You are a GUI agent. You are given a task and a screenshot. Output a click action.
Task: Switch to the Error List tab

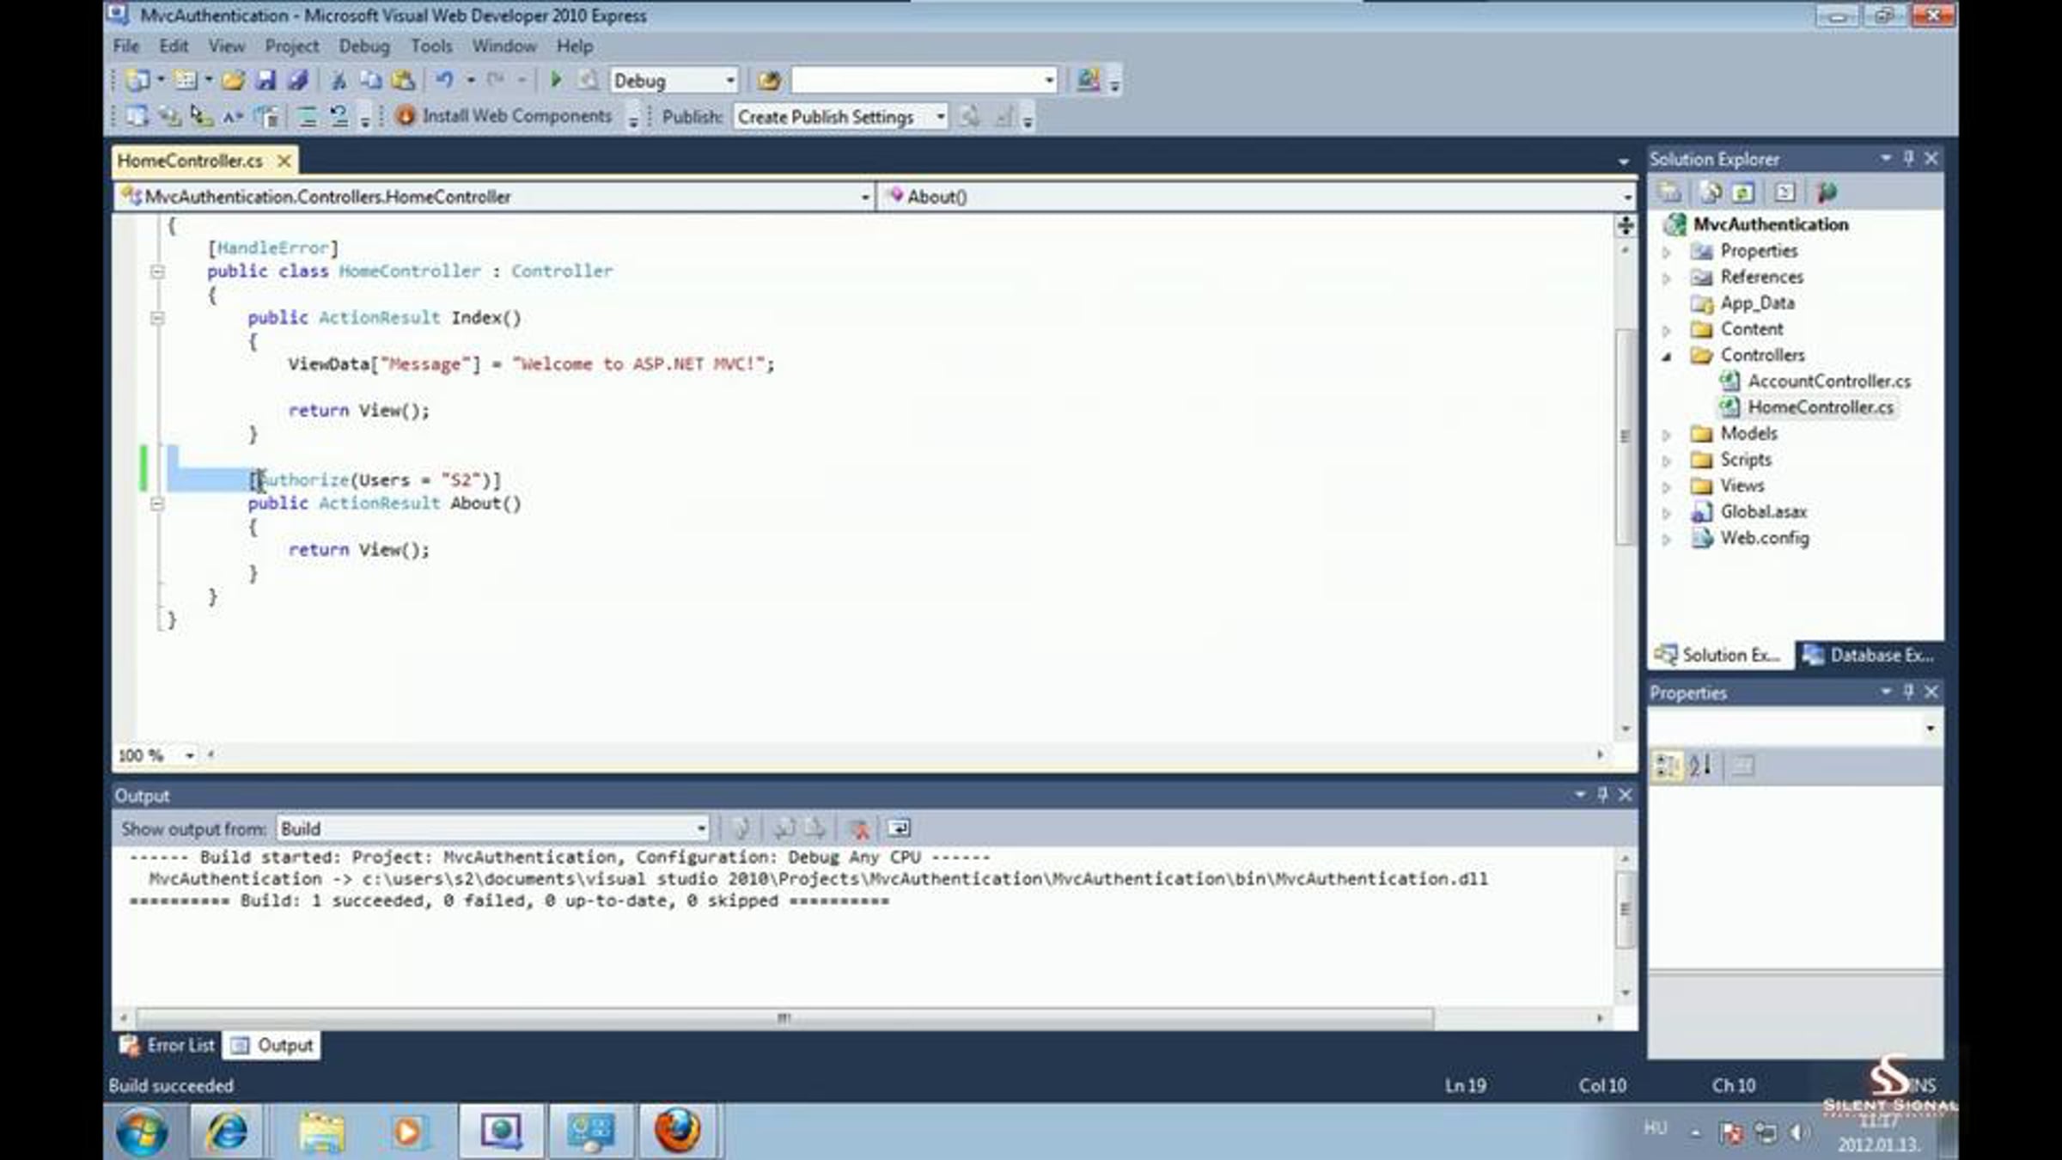[168, 1045]
